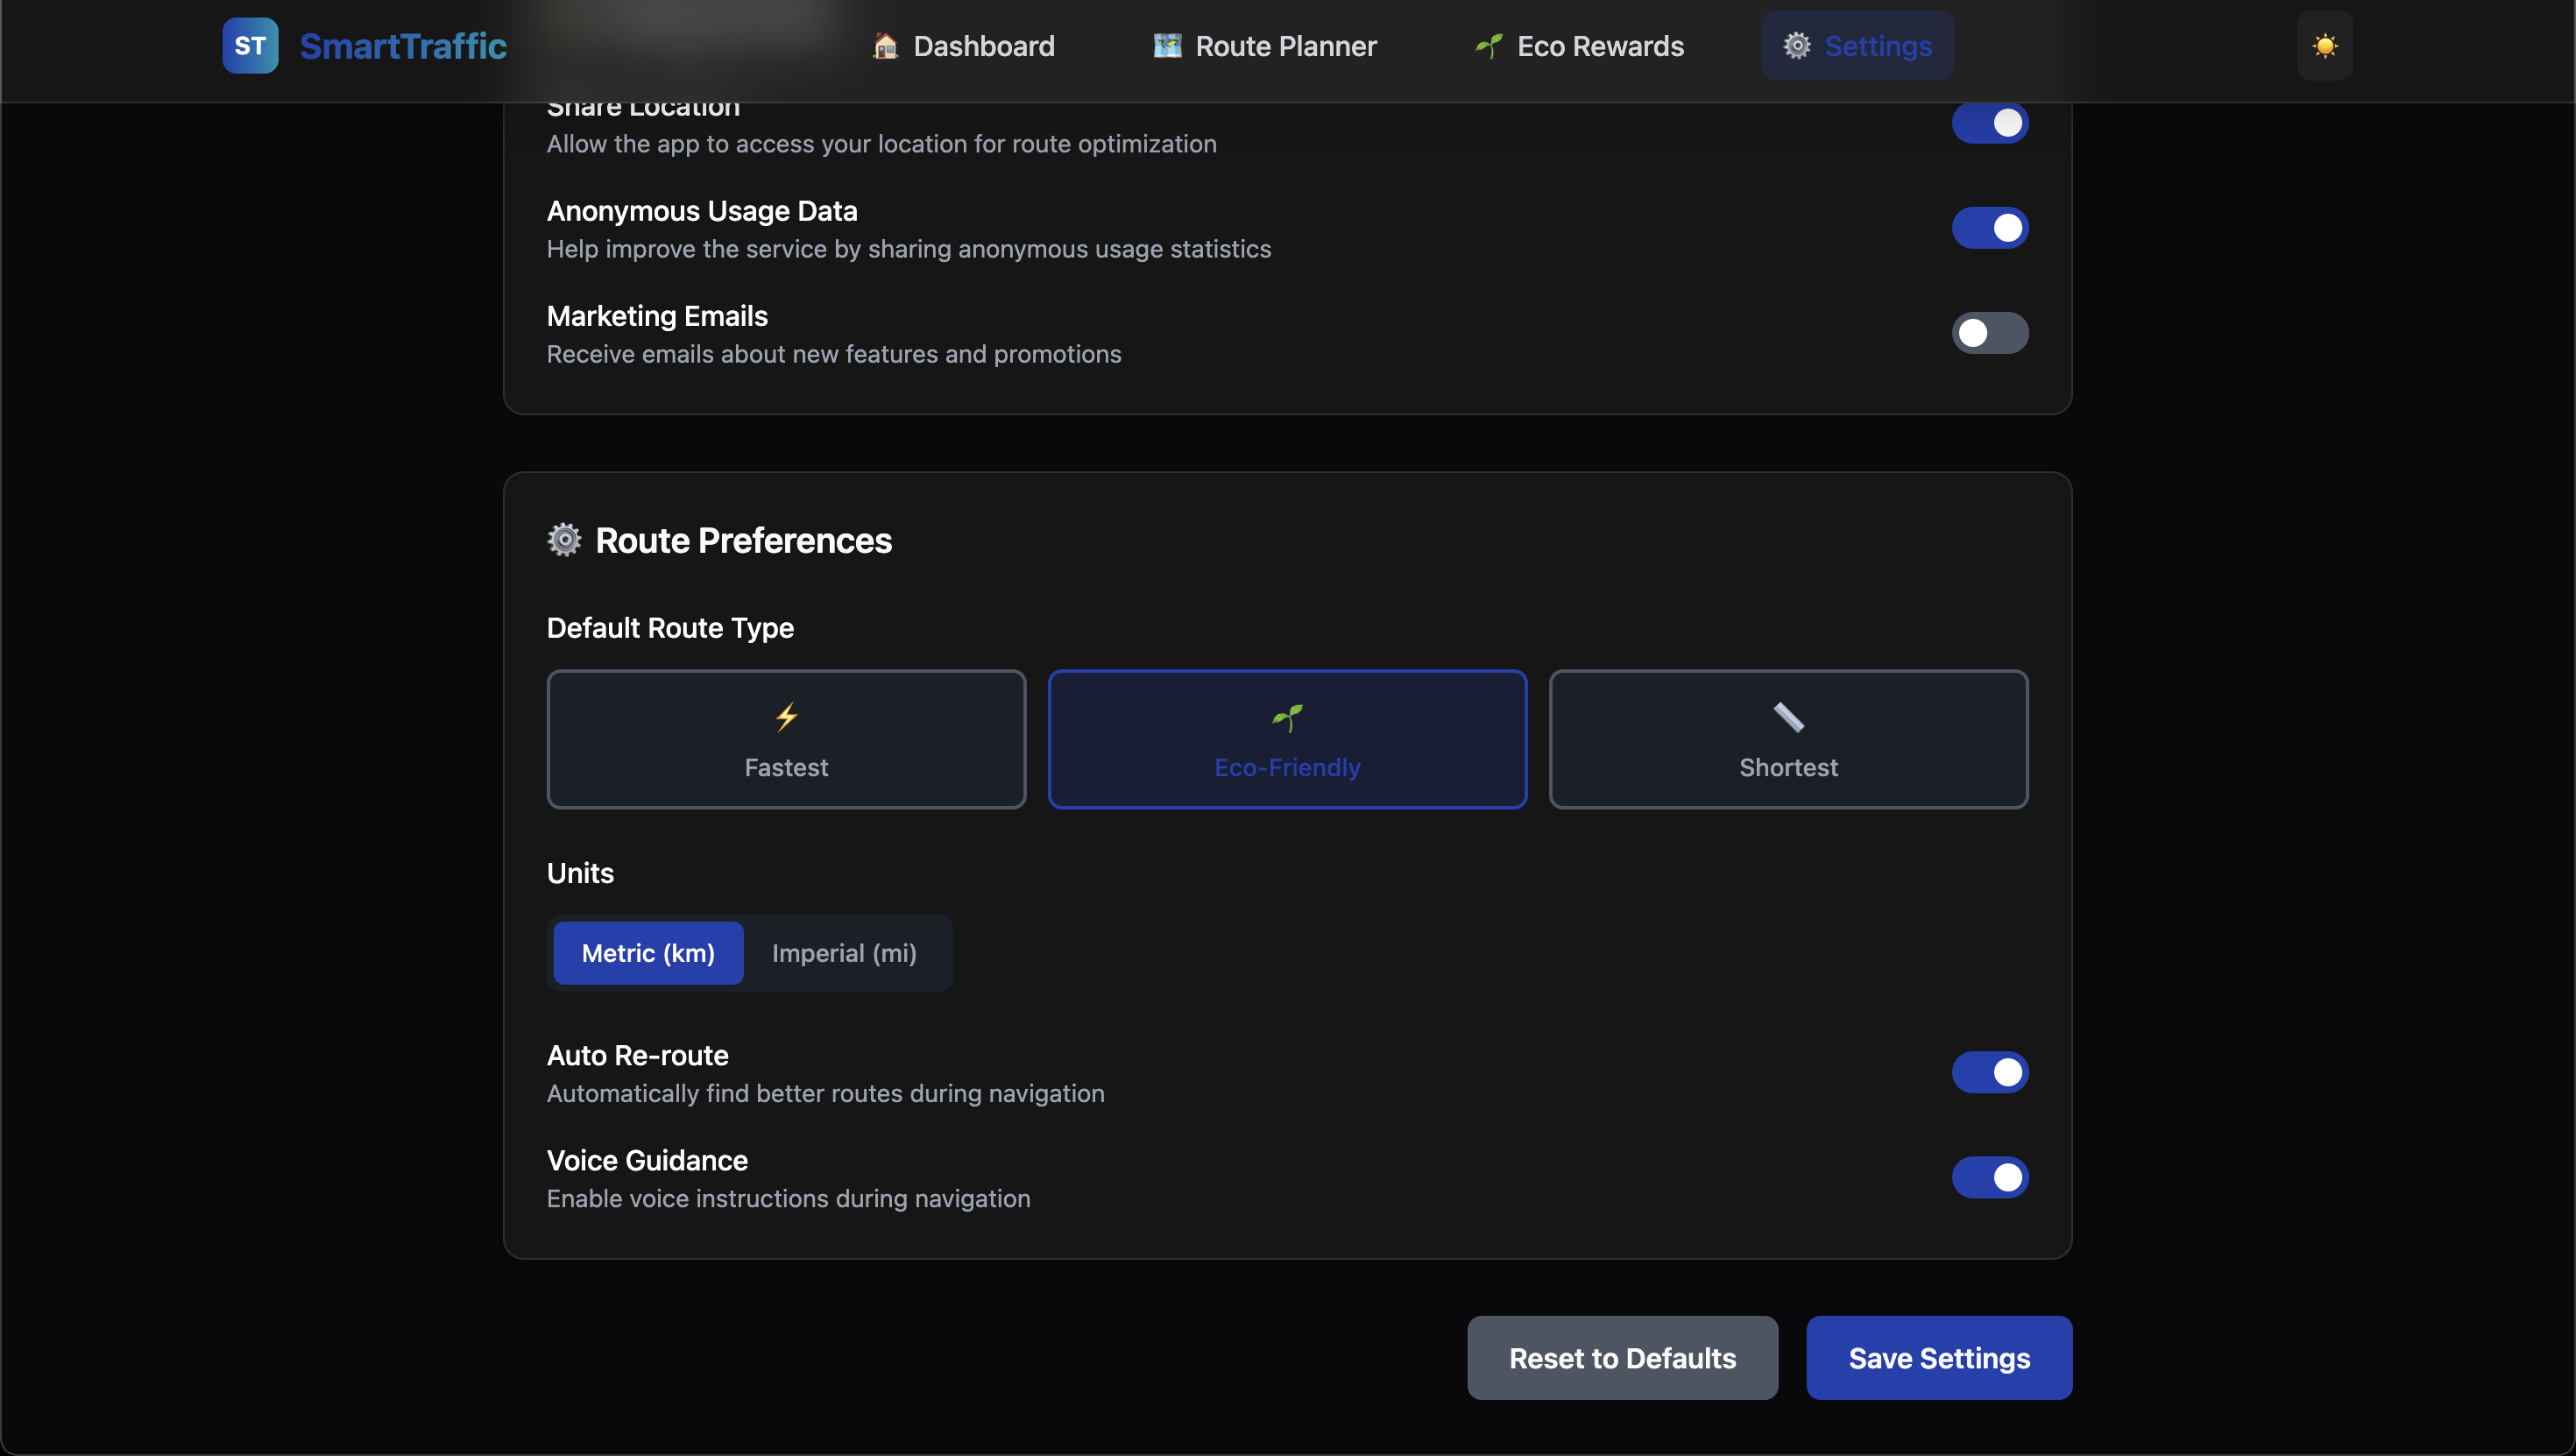
Task: Click the seedling Eco-Friendly icon
Action: [x=1287, y=717]
